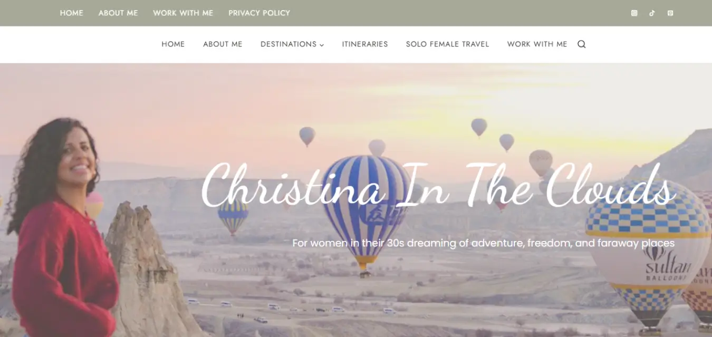The width and height of the screenshot is (712, 337).
Task: Open the TikTok social icon
Action: click(652, 13)
